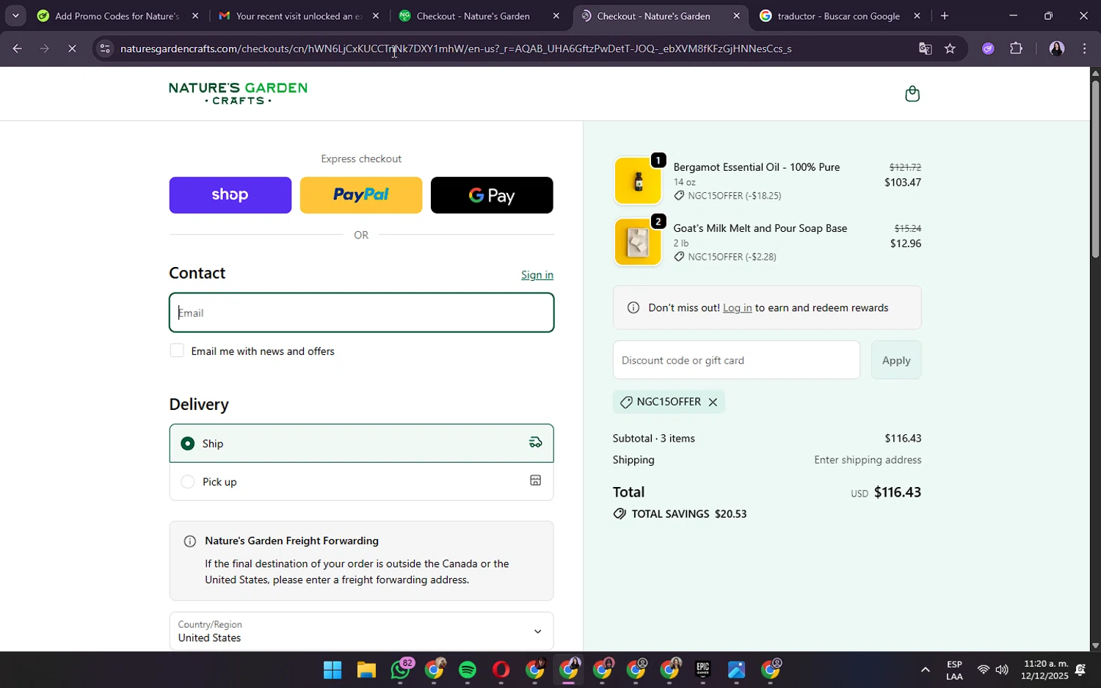Click the Don't miss out info icon

(x=633, y=308)
